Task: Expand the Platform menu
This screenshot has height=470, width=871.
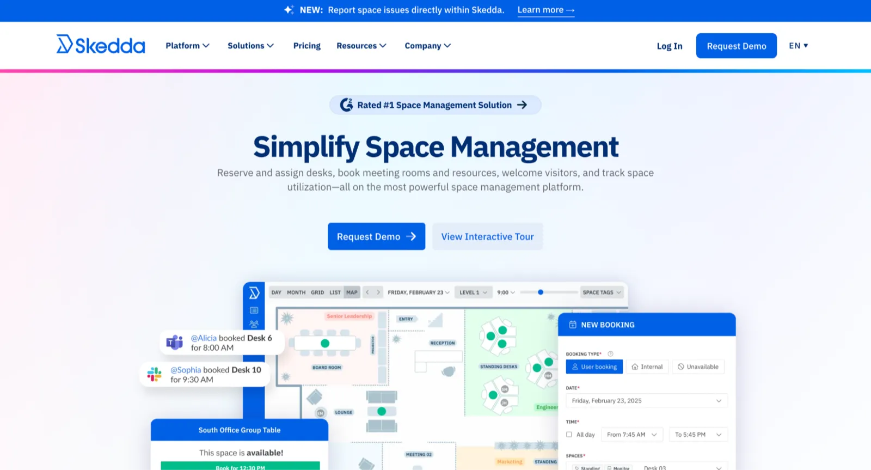Action: pyautogui.click(x=188, y=46)
